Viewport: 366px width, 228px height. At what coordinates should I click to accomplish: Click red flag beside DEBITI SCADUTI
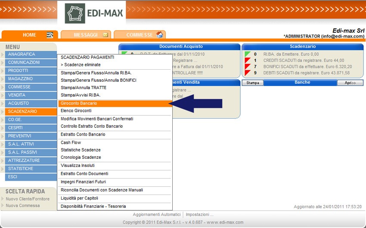click(x=248, y=73)
